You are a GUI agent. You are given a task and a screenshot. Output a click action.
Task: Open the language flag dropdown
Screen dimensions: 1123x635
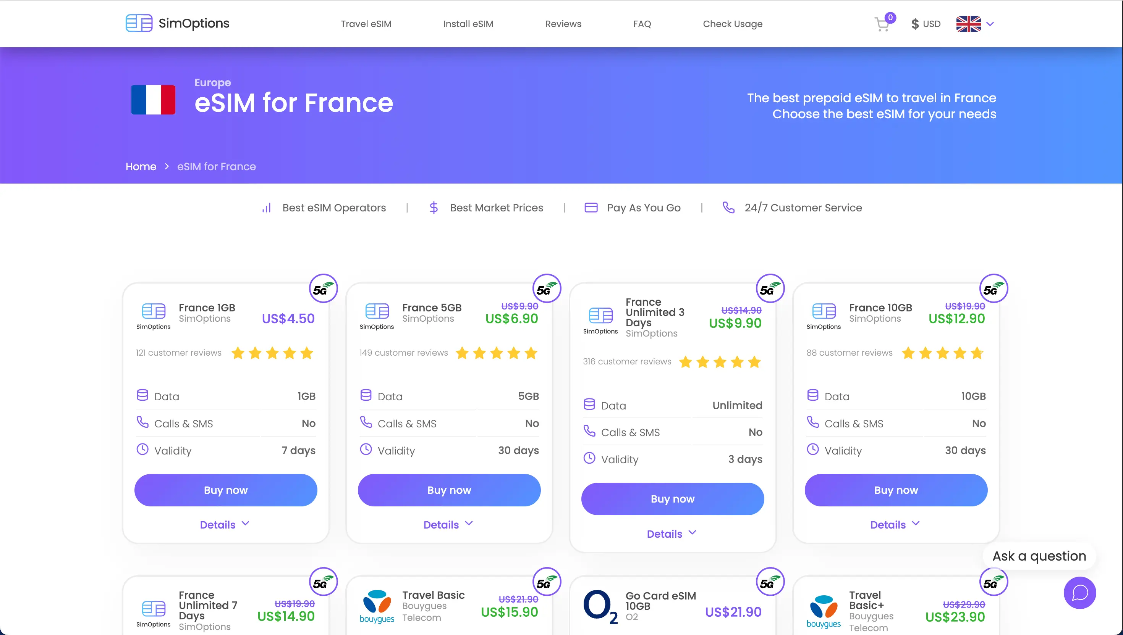tap(975, 24)
